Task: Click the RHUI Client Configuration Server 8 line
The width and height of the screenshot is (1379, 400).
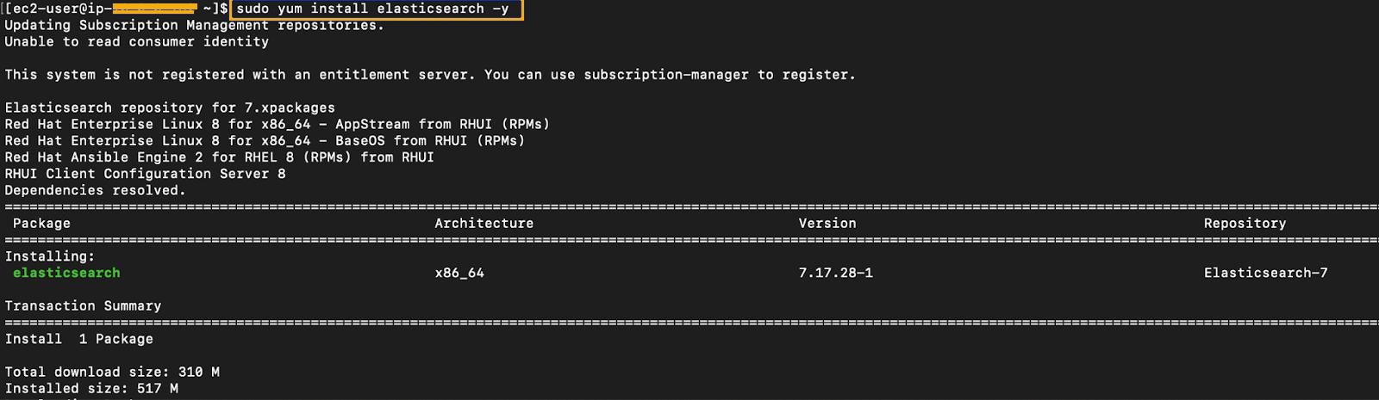Action: coord(145,174)
